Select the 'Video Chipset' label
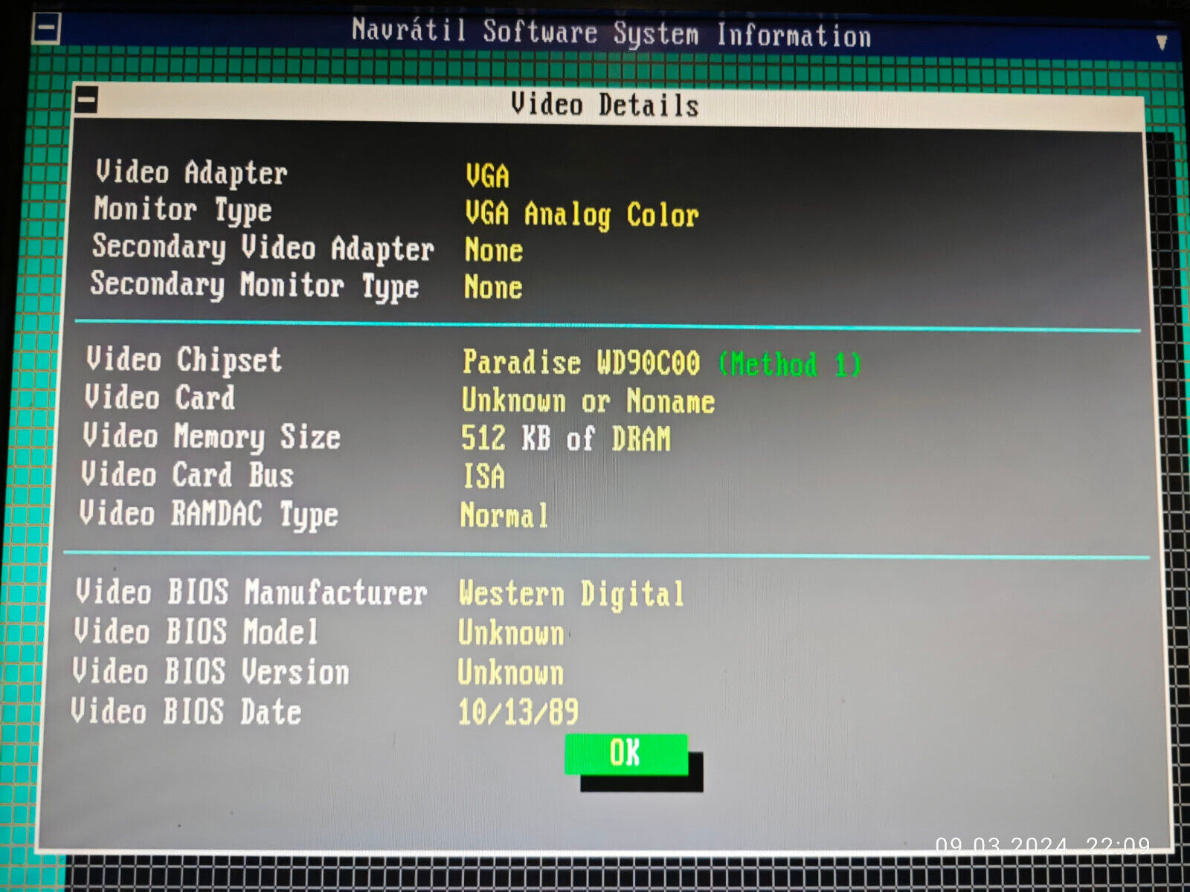This screenshot has height=892, width=1190. click(x=184, y=360)
